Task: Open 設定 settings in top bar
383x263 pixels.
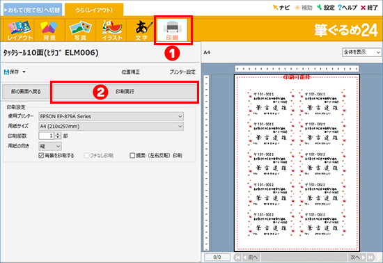Action: point(326,8)
